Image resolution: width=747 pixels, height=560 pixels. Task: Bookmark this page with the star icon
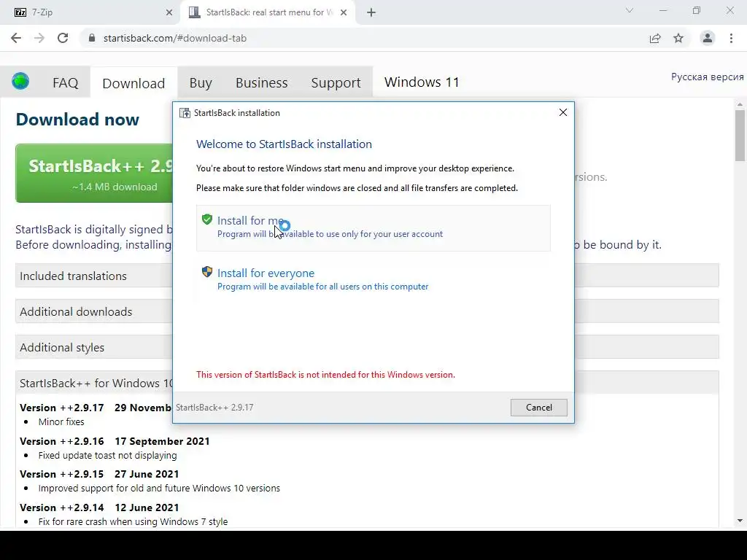[x=678, y=38]
